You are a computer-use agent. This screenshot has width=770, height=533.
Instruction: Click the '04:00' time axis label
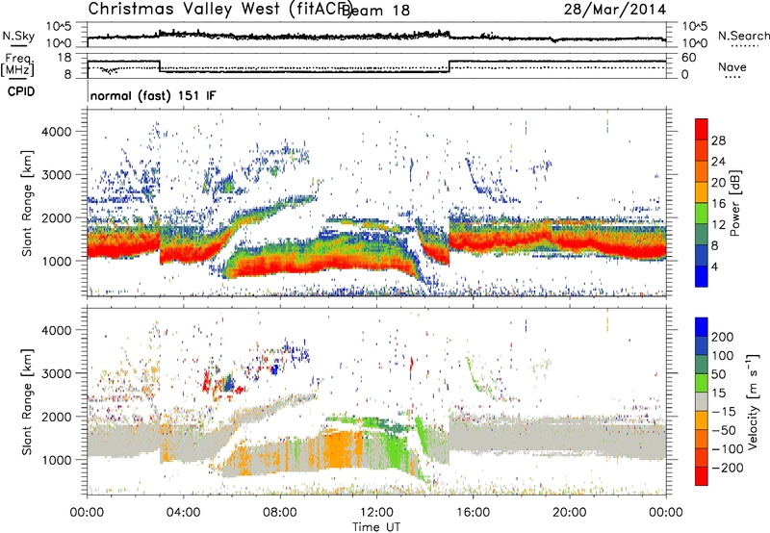point(184,513)
